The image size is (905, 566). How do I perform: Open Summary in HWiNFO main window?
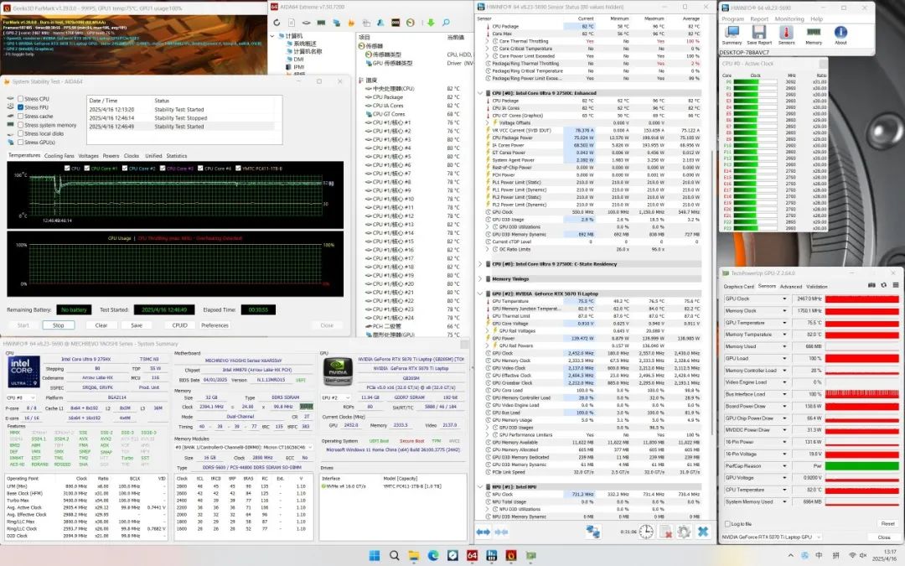(732, 34)
